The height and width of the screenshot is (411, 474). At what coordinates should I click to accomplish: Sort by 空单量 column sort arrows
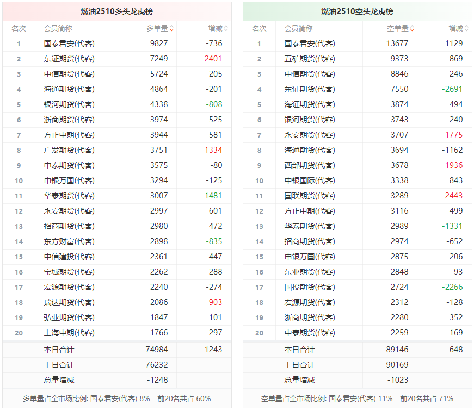[412, 29]
